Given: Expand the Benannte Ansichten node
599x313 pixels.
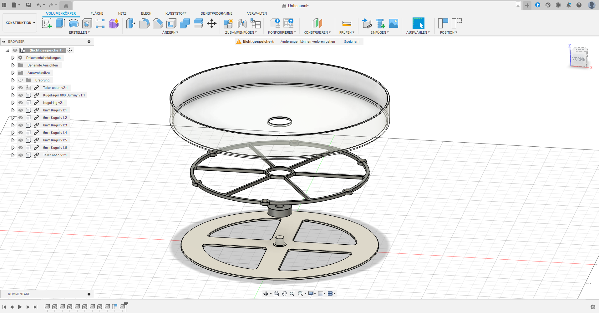Looking at the screenshot, I should click(13, 65).
